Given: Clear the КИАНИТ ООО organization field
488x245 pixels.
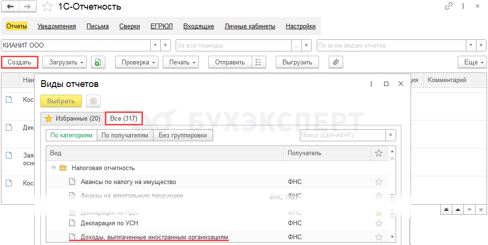Looking at the screenshot, I should (x=165, y=45).
